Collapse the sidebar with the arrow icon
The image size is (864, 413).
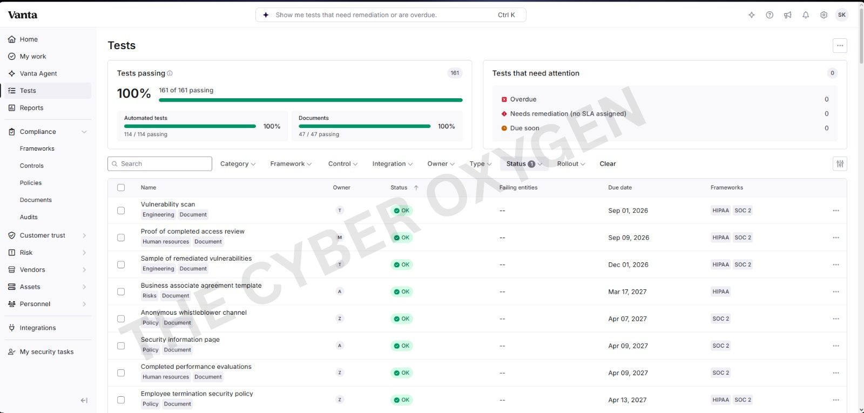point(84,401)
